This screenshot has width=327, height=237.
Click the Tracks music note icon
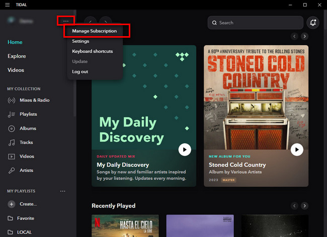pos(12,143)
